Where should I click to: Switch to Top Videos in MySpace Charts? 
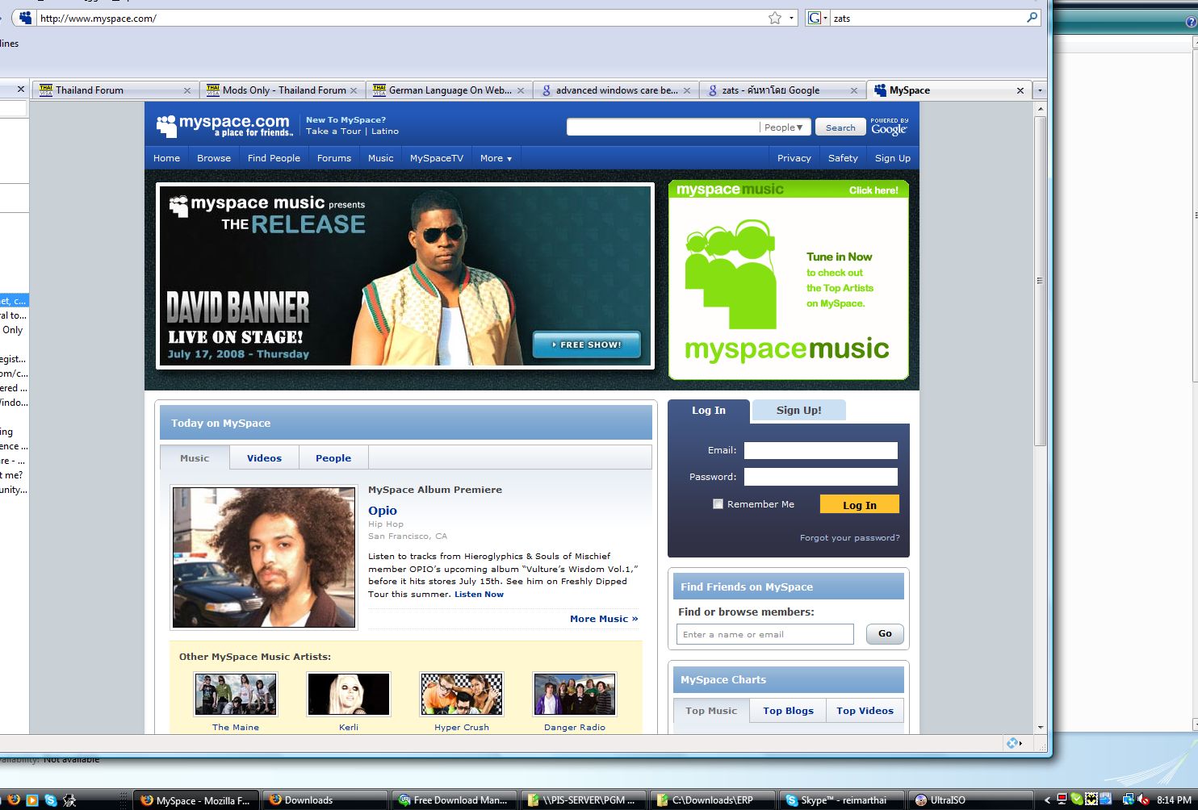[865, 711]
